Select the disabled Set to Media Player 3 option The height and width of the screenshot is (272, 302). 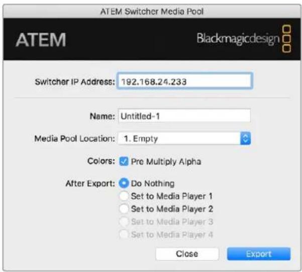click(x=124, y=222)
